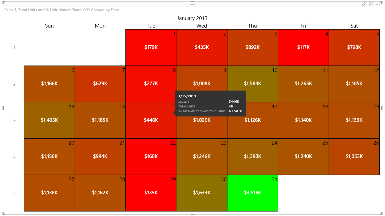Select the January 20 cell showing $1,156K
Screen dimensions: 385x216
(x=49, y=157)
